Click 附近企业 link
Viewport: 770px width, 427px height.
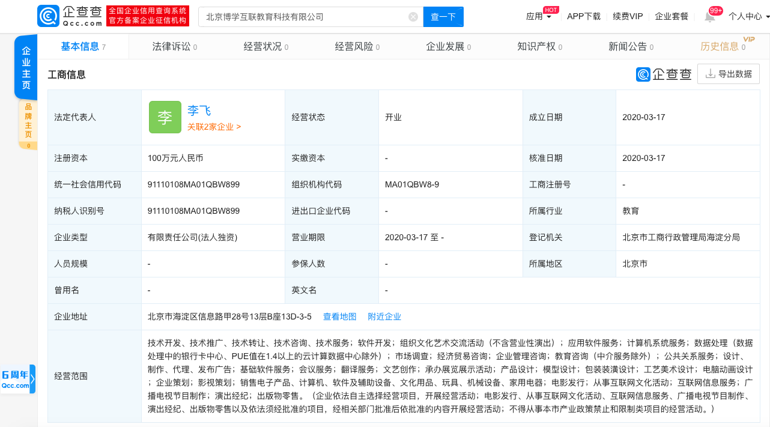click(384, 316)
